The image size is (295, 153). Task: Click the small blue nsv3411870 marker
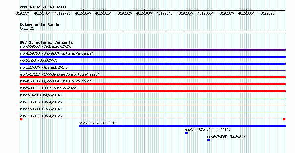coord(186,133)
